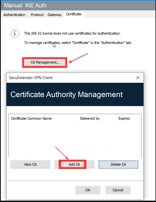Click the information icon beside the message
Viewport: 156px width, 202px height.
pos(15,34)
